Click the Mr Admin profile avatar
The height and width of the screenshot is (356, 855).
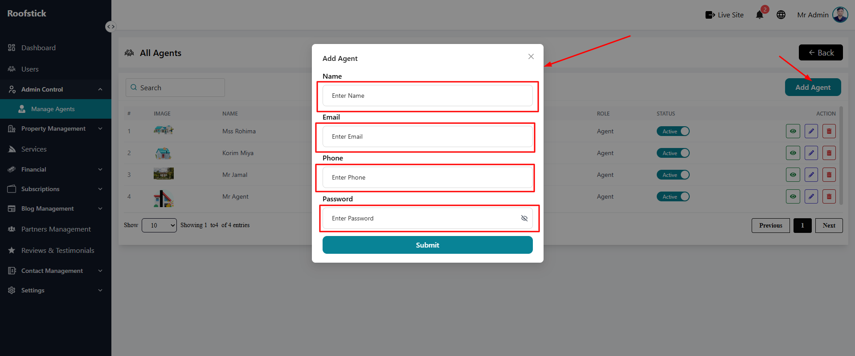pyautogui.click(x=840, y=15)
